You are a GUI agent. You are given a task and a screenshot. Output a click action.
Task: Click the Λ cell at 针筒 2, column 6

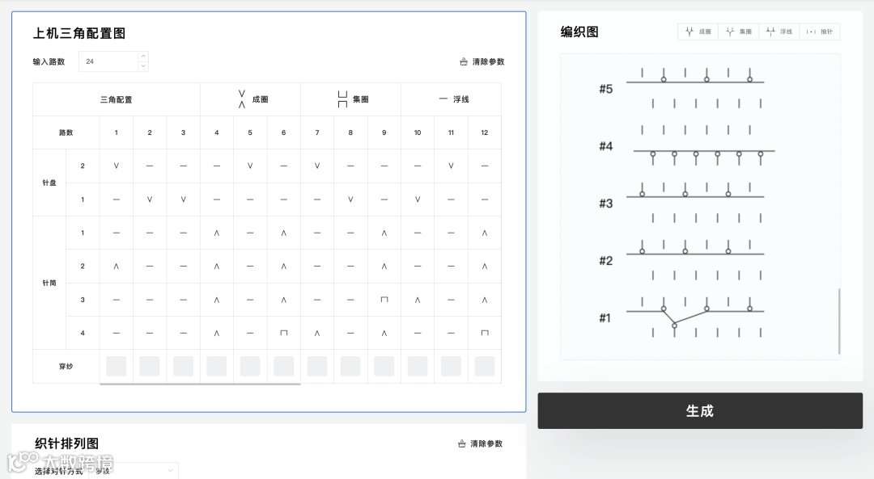(x=284, y=266)
